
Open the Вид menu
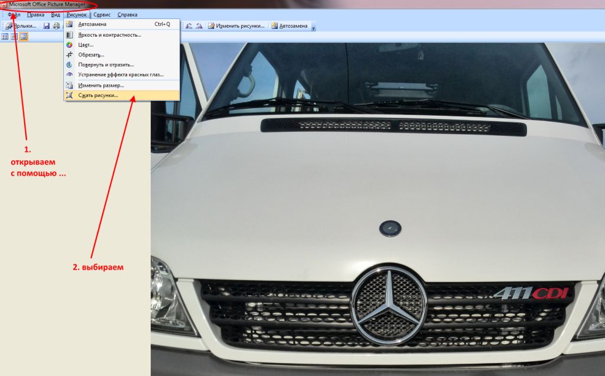(56, 15)
